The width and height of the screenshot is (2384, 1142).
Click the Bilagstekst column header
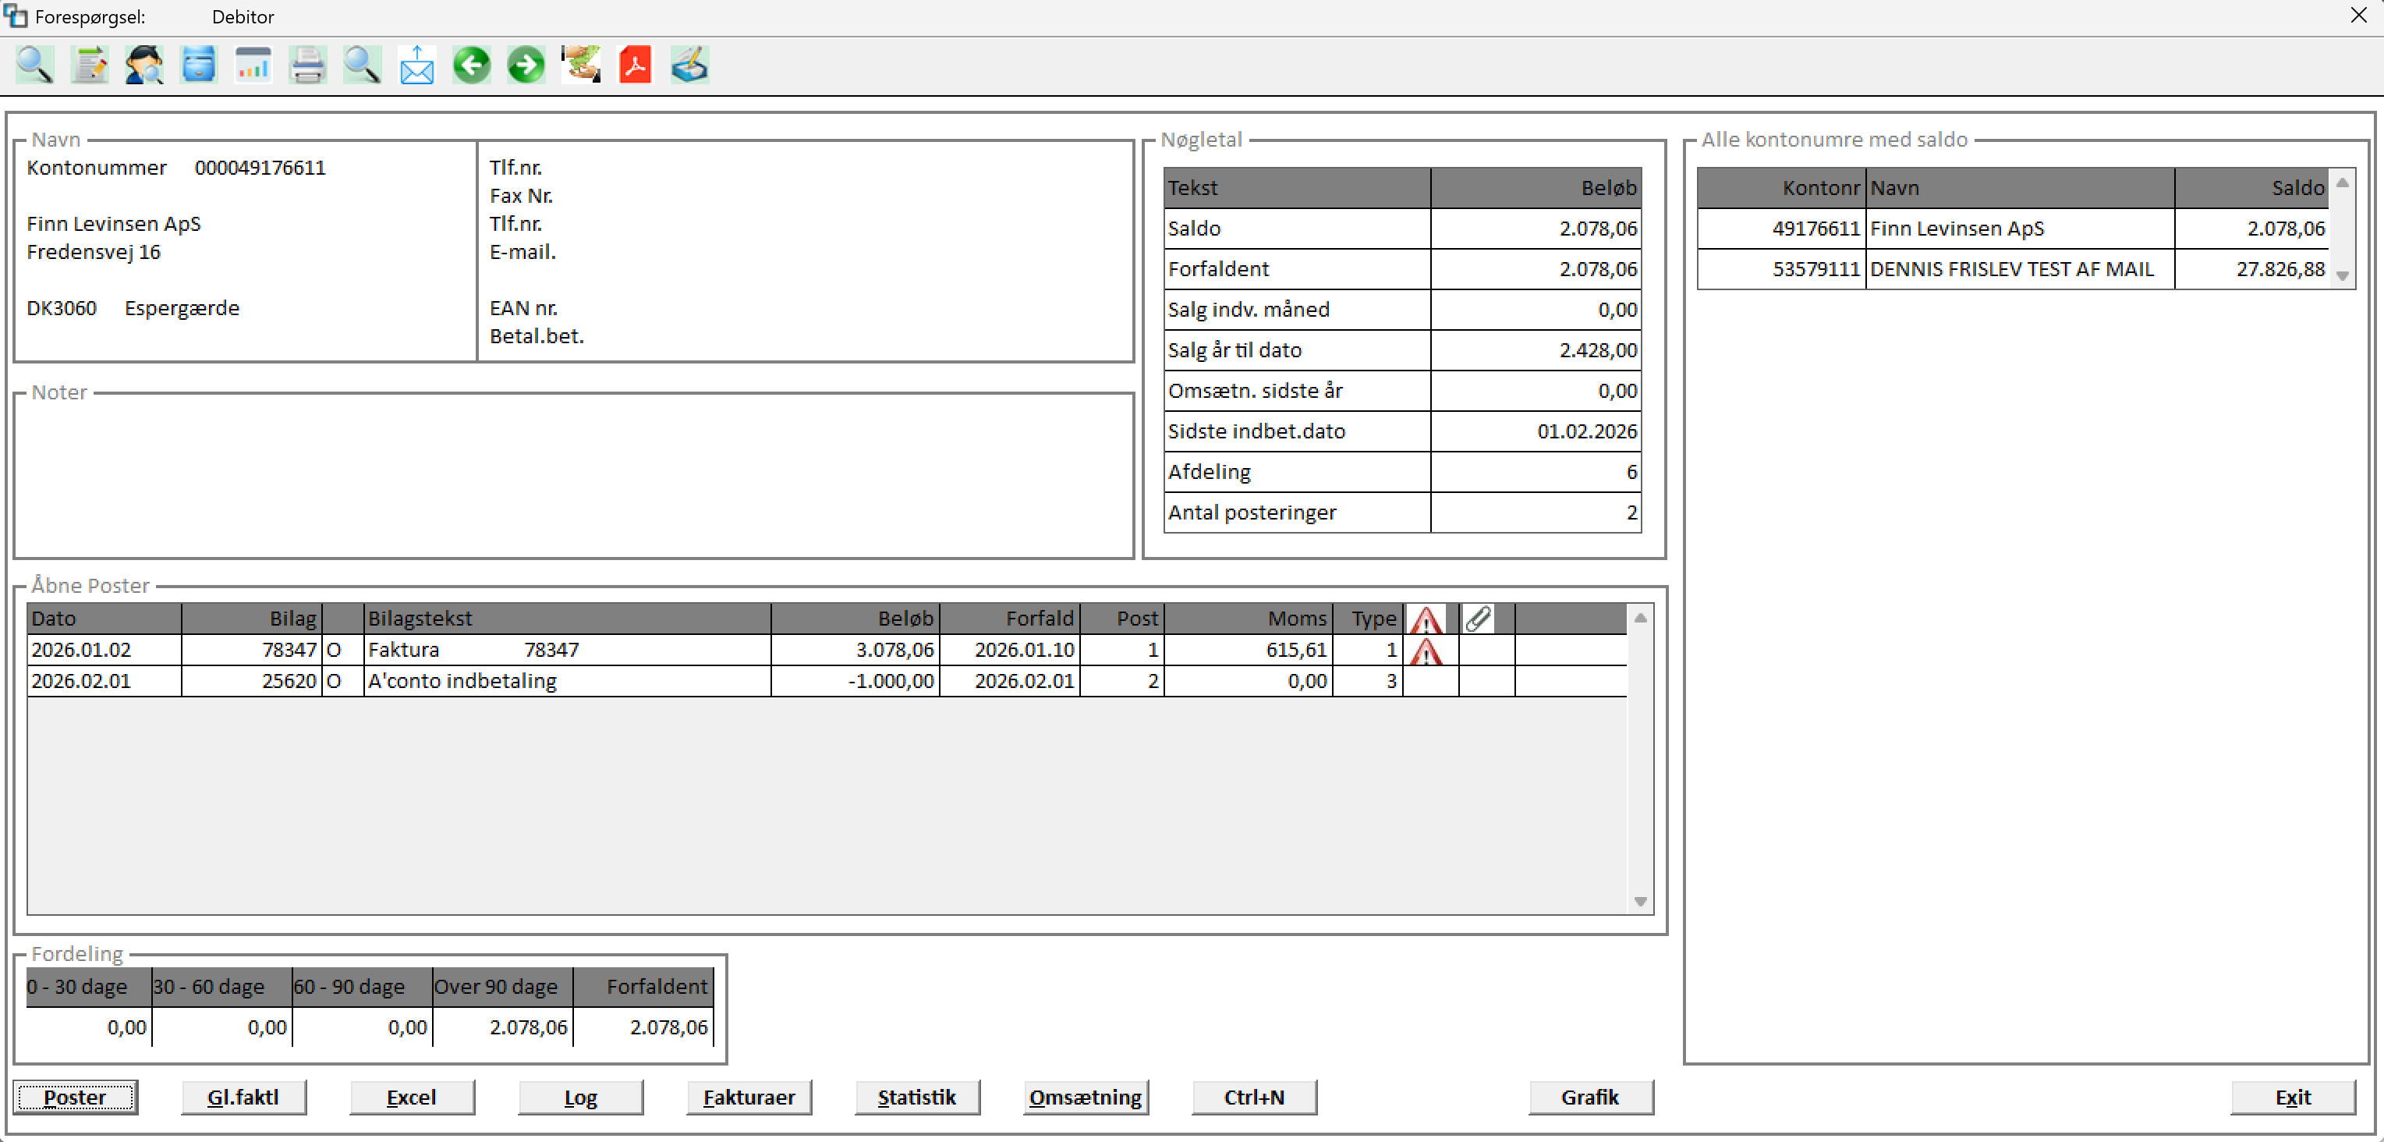tap(567, 619)
